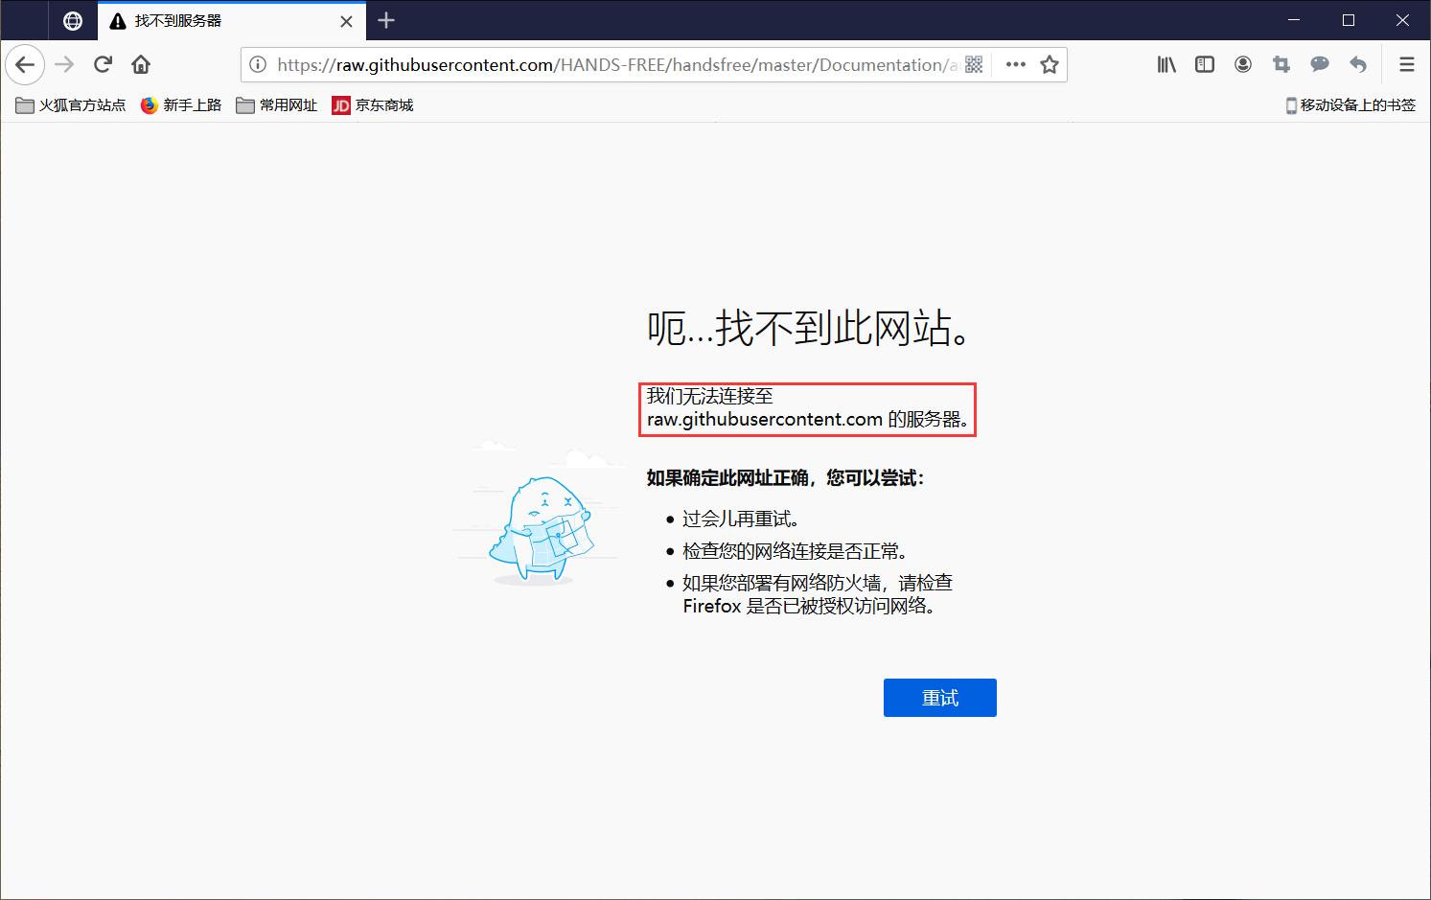Click the 过会儿再重试 suggestion
1431x900 pixels.
pos(741,519)
